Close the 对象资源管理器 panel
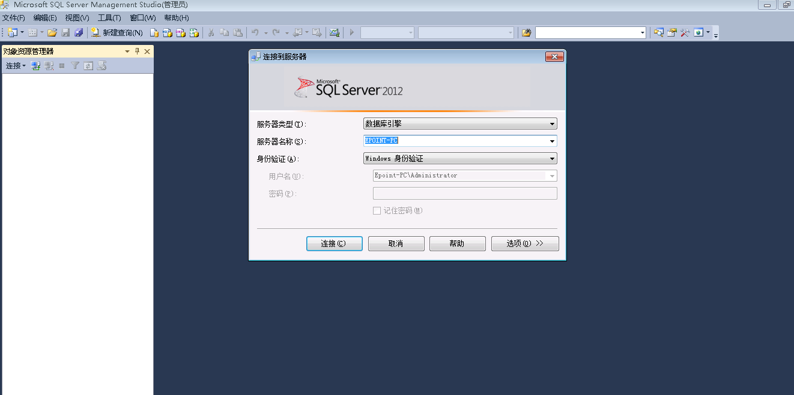 pos(147,52)
